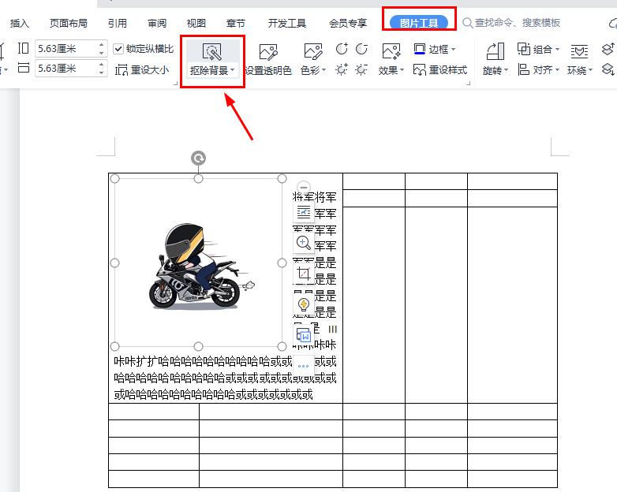Click the Align (对齐) icon
Screen dimensions: 617x492
523,70
